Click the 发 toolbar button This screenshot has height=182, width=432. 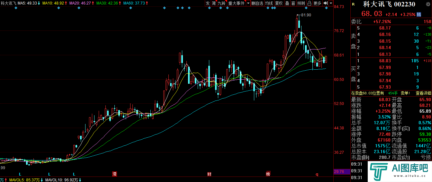[x=208, y=3]
